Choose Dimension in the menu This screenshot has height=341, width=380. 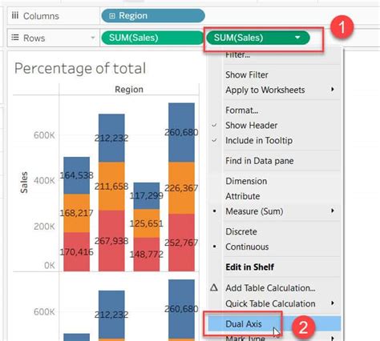click(246, 181)
